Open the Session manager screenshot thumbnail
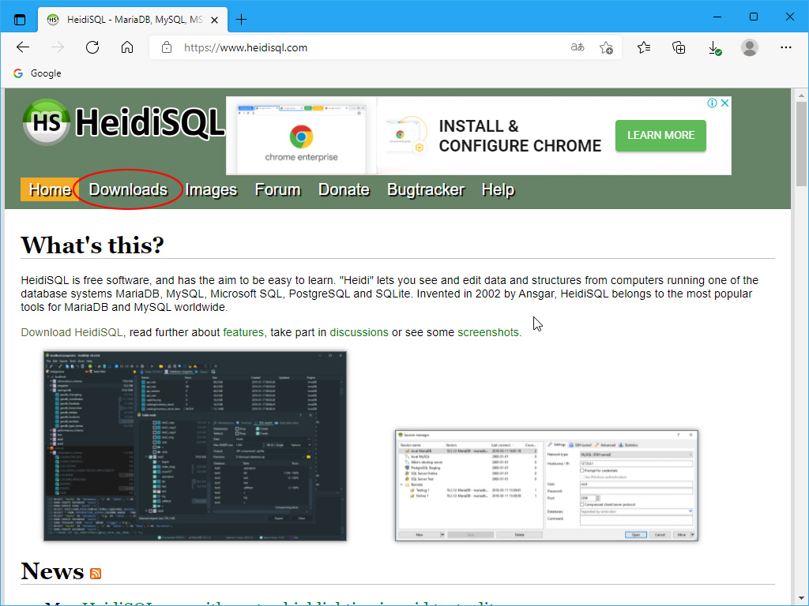The height and width of the screenshot is (606, 809). (547, 485)
